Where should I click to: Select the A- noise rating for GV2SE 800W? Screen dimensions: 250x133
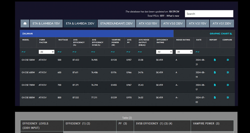177,97
